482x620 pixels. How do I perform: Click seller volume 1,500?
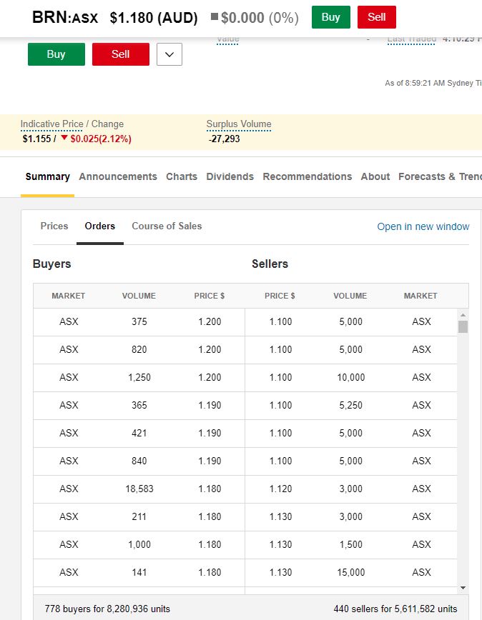point(351,545)
